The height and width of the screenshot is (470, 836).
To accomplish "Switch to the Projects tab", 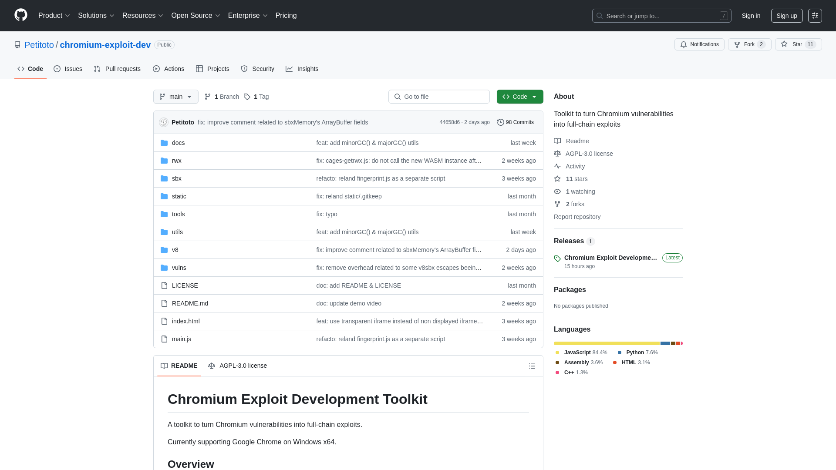I will click(212, 69).
